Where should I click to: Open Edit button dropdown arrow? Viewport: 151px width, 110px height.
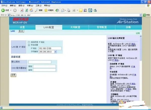[x=77, y=10]
